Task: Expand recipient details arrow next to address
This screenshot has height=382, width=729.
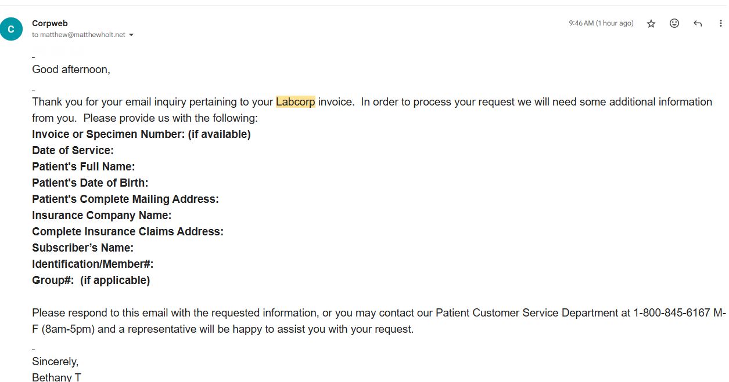Action: point(131,35)
